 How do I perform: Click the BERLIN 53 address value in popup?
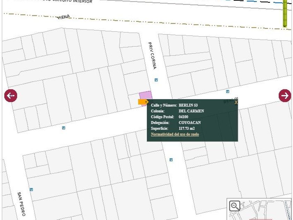click(x=188, y=105)
